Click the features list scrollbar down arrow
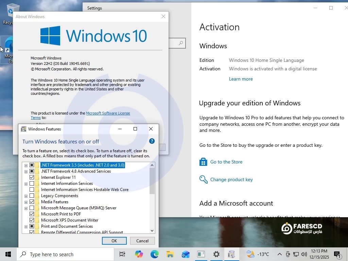Viewport: 348px width, 261px height. coord(152,231)
